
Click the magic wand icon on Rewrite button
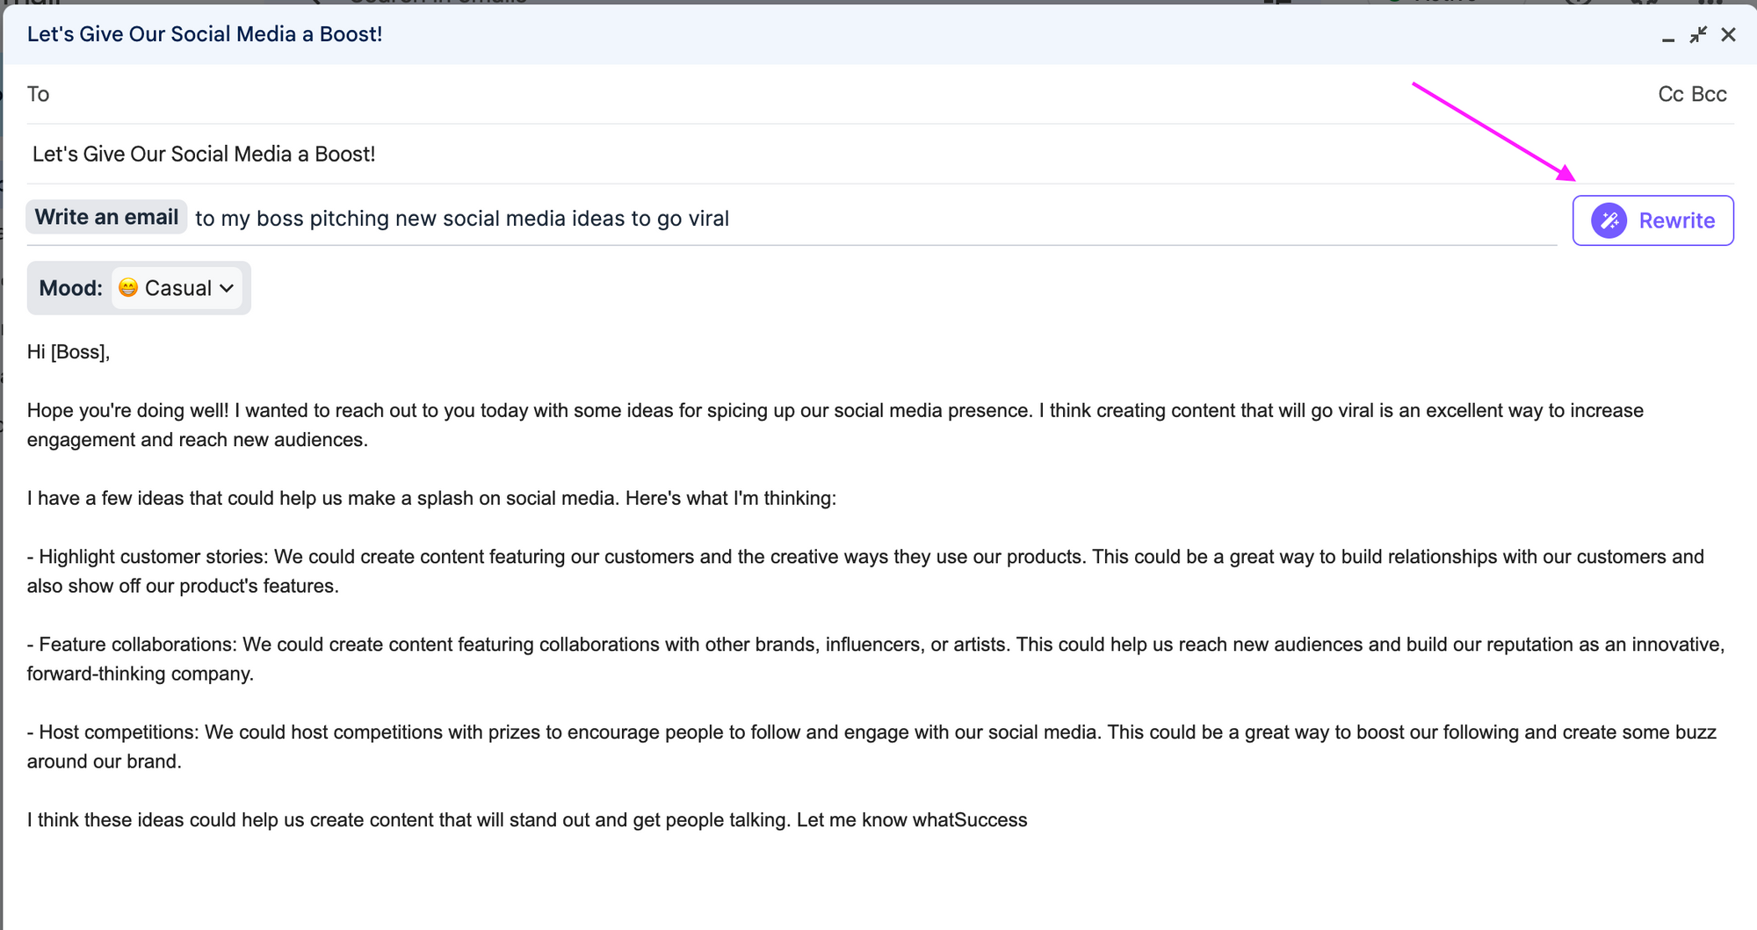pyautogui.click(x=1609, y=220)
